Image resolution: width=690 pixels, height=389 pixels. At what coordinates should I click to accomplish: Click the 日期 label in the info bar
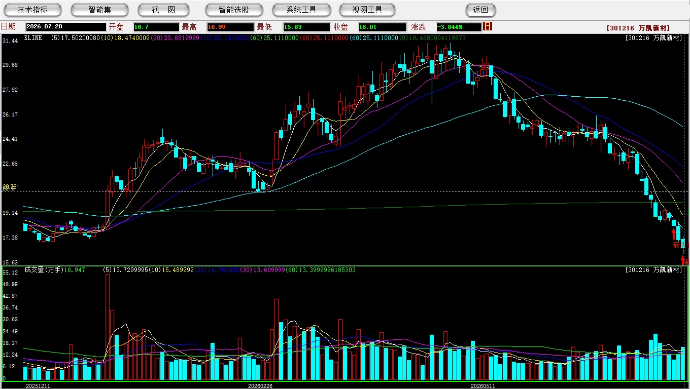(x=8, y=27)
